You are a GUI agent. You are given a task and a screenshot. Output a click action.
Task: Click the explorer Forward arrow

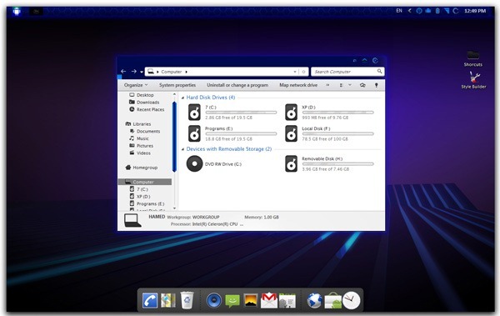click(x=134, y=72)
